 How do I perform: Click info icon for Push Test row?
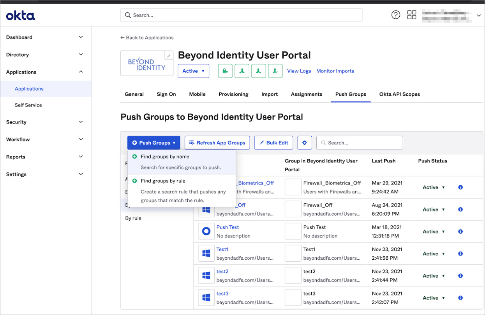(460, 232)
